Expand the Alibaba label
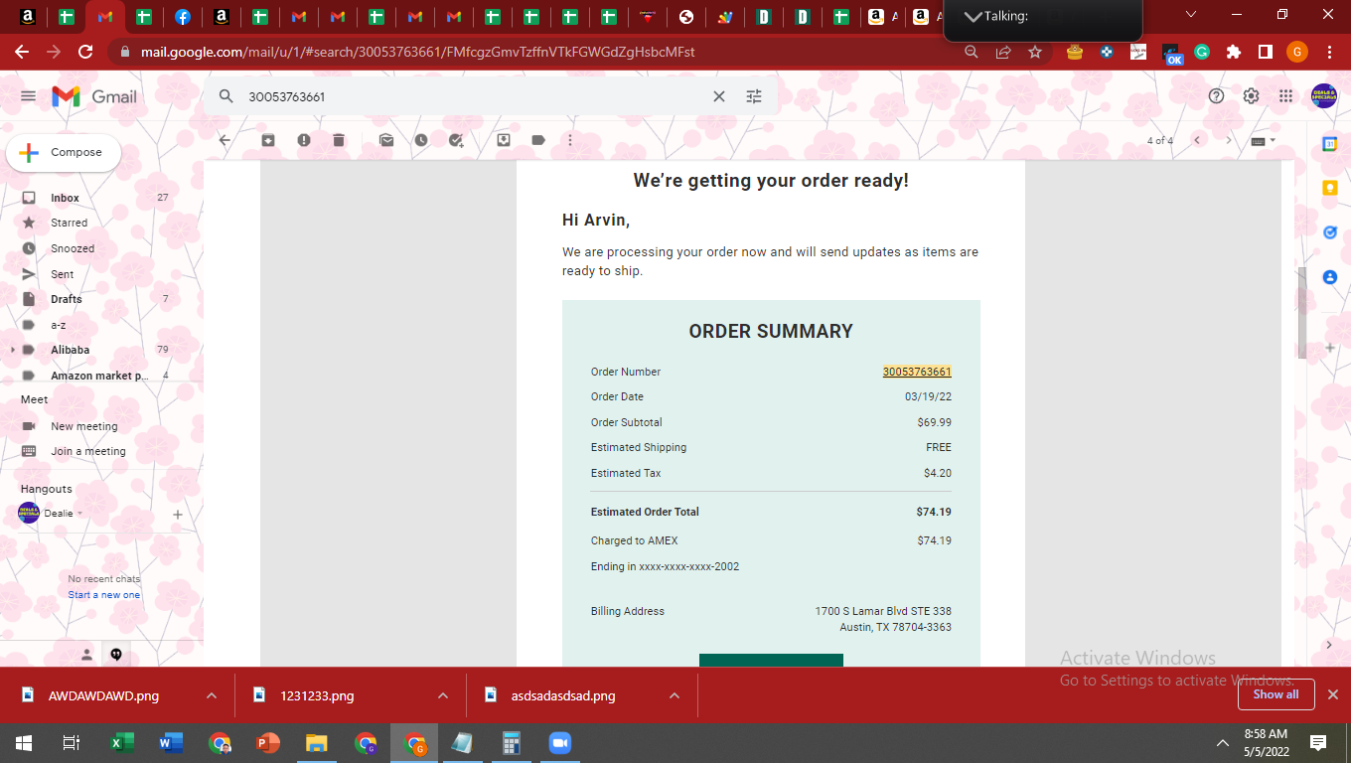This screenshot has height=763, width=1351. [x=13, y=350]
